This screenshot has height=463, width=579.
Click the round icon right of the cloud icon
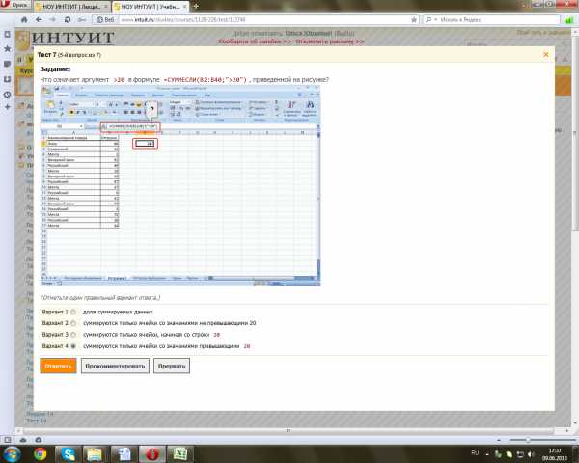tap(39, 440)
